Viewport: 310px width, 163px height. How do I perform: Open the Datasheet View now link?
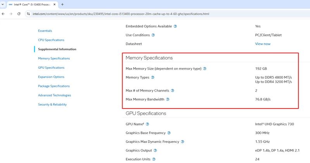(x=263, y=44)
